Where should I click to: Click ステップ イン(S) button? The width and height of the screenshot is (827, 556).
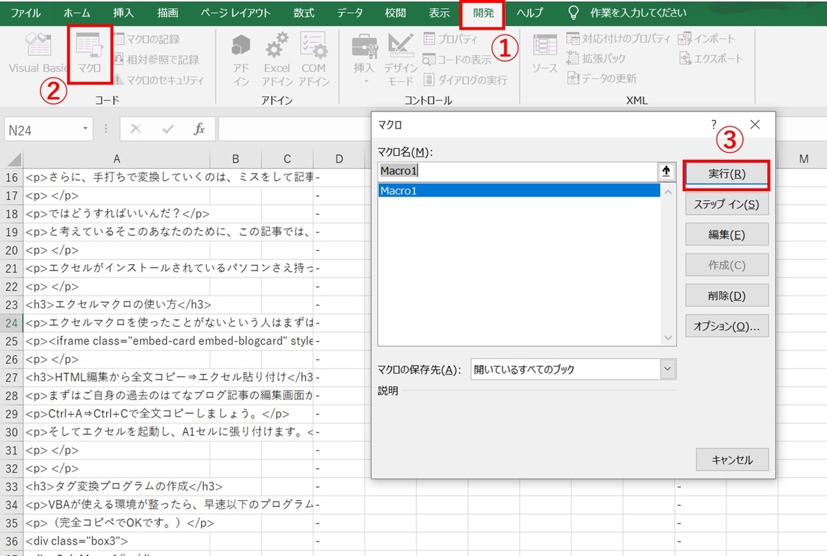tap(726, 204)
